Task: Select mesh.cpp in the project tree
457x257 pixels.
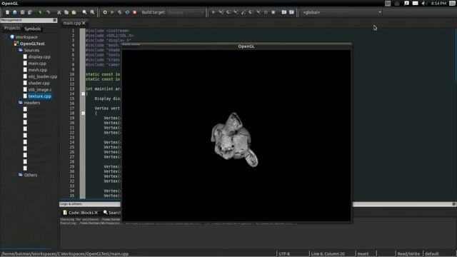Action: click(37, 70)
